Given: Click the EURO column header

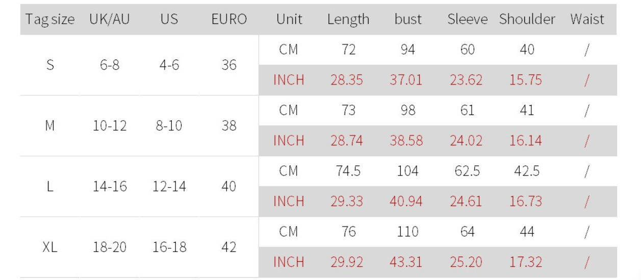Looking at the screenshot, I should click(229, 20).
